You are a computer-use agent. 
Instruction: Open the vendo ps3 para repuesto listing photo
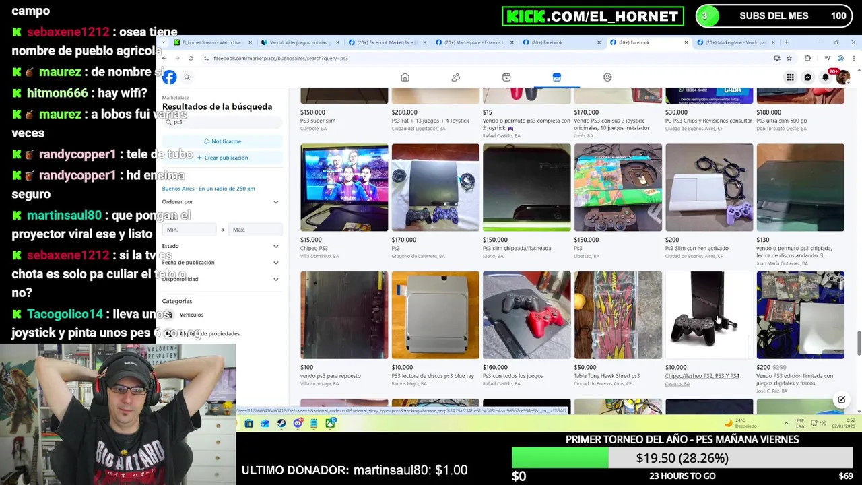point(344,315)
